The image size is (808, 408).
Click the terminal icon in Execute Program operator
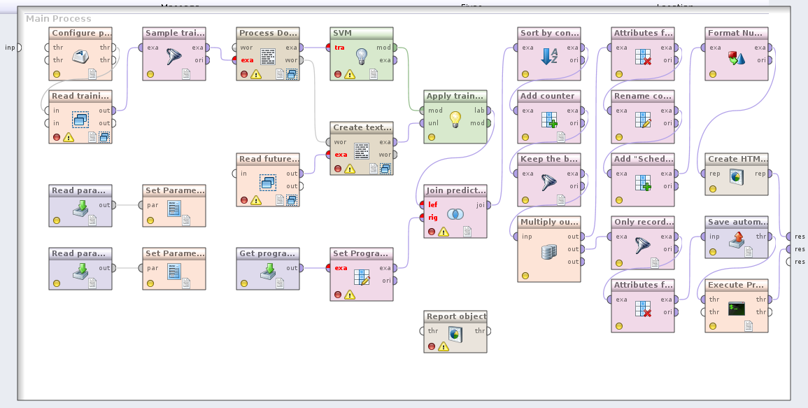737,308
